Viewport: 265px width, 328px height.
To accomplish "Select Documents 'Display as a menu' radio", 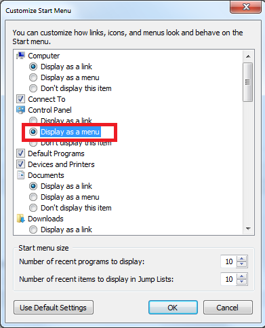I will coord(33,197).
